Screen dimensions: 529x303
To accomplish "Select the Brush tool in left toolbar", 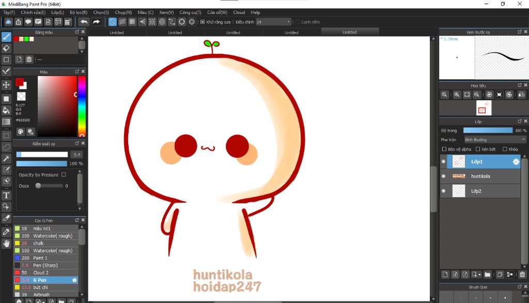I will pos(6,37).
